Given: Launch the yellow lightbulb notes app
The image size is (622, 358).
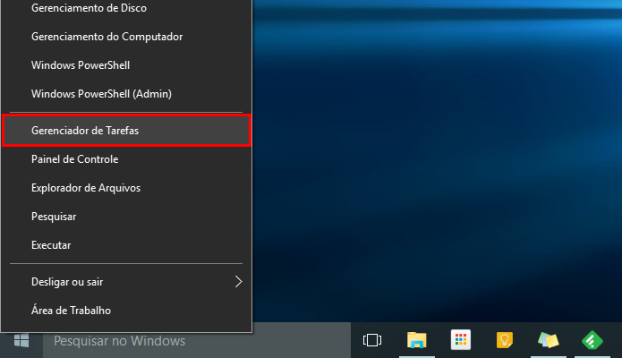Looking at the screenshot, I should [505, 340].
